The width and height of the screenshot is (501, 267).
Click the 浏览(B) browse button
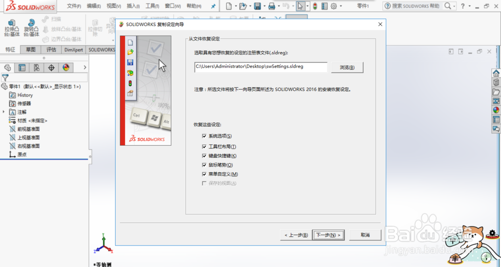(347, 68)
